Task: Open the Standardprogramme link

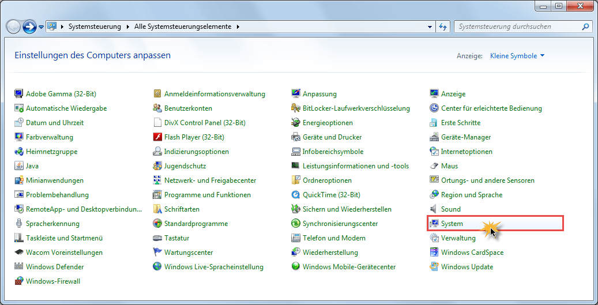Action: click(x=196, y=223)
